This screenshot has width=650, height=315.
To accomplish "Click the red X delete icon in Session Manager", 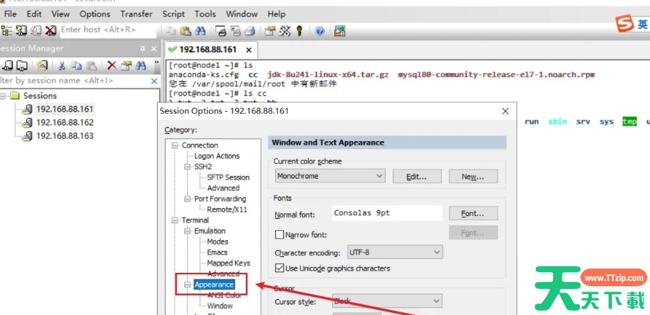I will point(111,66).
